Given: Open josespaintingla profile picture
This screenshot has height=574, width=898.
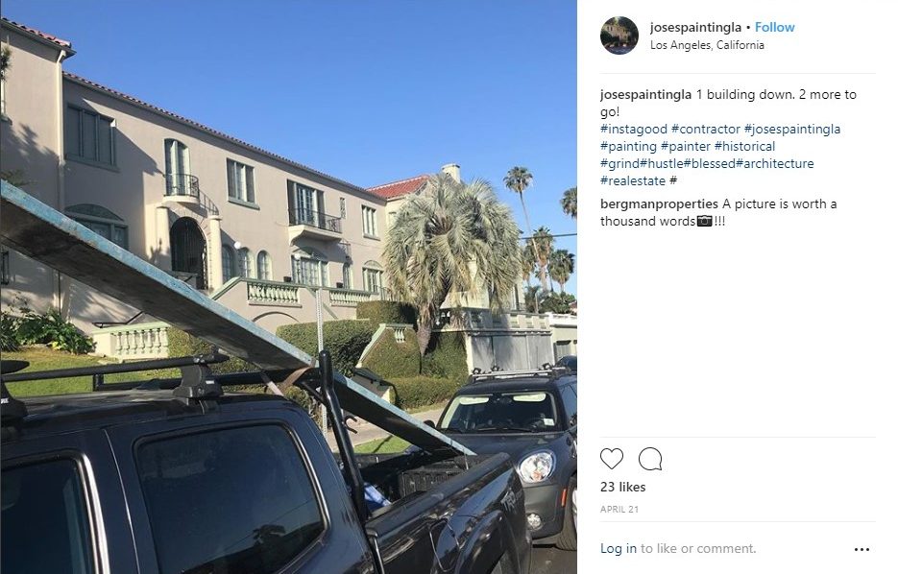Looking at the screenshot, I should coord(619,35).
